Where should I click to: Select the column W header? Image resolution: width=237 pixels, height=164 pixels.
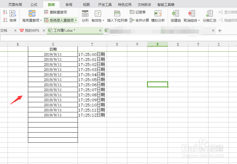coord(157,44)
